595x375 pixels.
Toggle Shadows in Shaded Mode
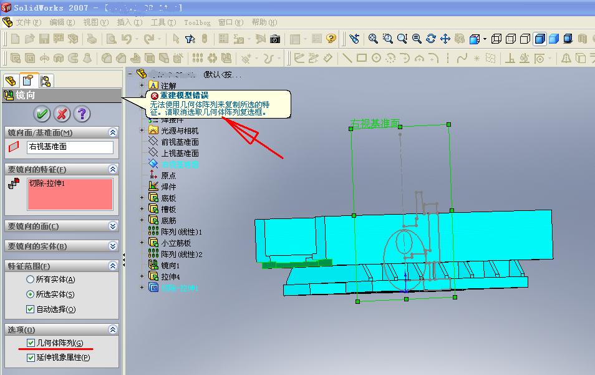568,39
